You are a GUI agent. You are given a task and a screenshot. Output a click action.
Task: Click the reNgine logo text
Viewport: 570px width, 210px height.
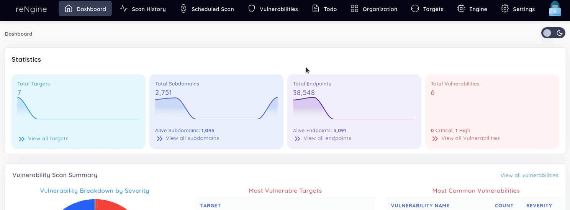(x=31, y=9)
